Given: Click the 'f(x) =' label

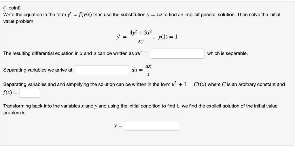Looking at the screenshot, I should 10,93.
